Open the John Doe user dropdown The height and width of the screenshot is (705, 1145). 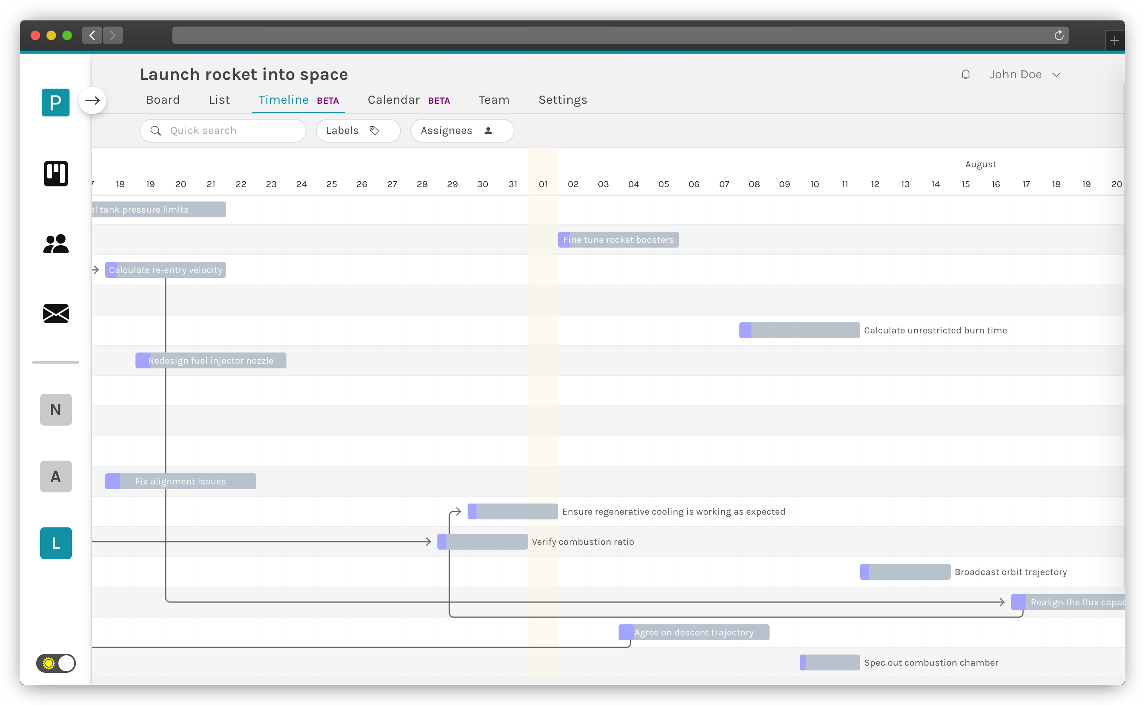pos(1025,75)
